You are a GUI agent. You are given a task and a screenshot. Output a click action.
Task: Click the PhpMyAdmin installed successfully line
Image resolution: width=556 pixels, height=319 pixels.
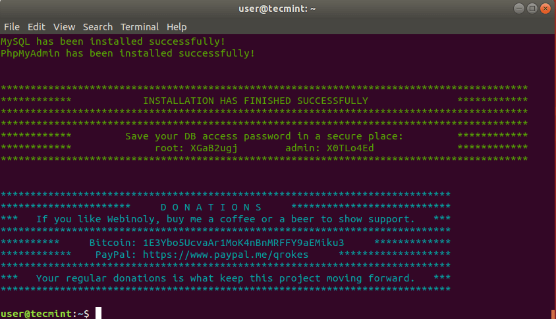point(127,53)
